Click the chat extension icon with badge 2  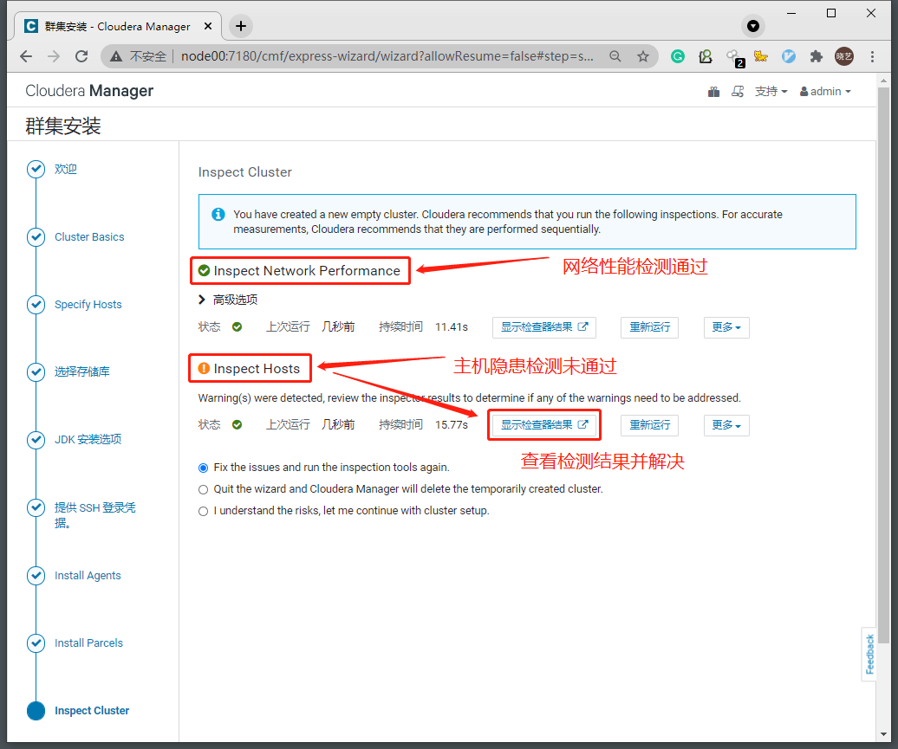point(734,57)
